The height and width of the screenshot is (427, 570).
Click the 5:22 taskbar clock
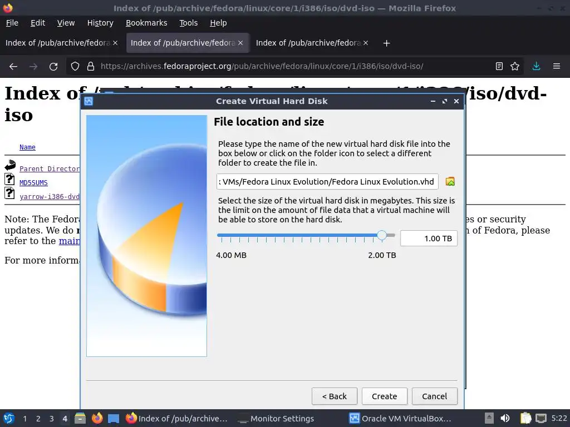(559, 419)
